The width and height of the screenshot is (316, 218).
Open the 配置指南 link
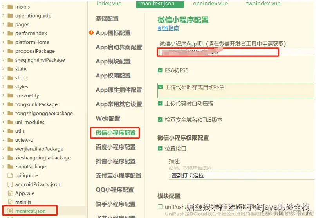168,28
